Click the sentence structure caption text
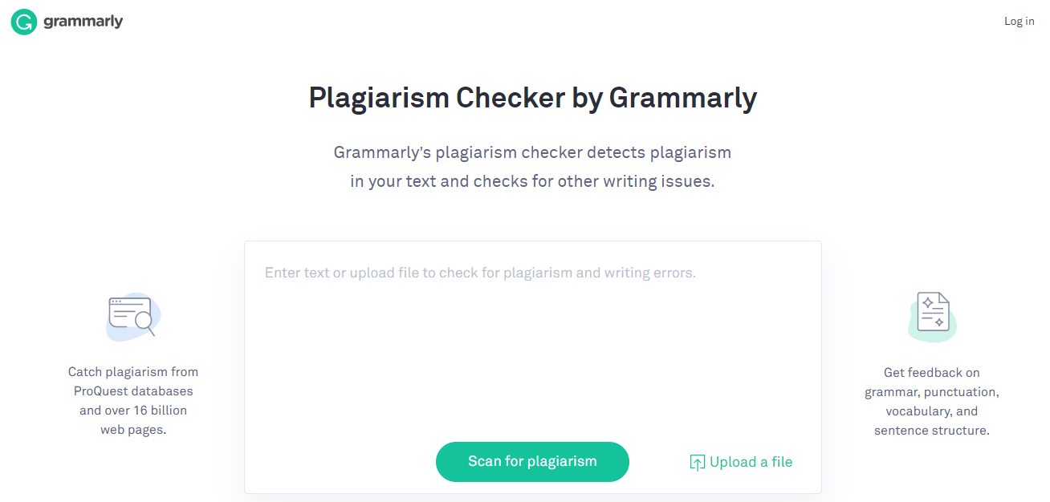This screenshot has height=502, width=1050. tap(932, 431)
